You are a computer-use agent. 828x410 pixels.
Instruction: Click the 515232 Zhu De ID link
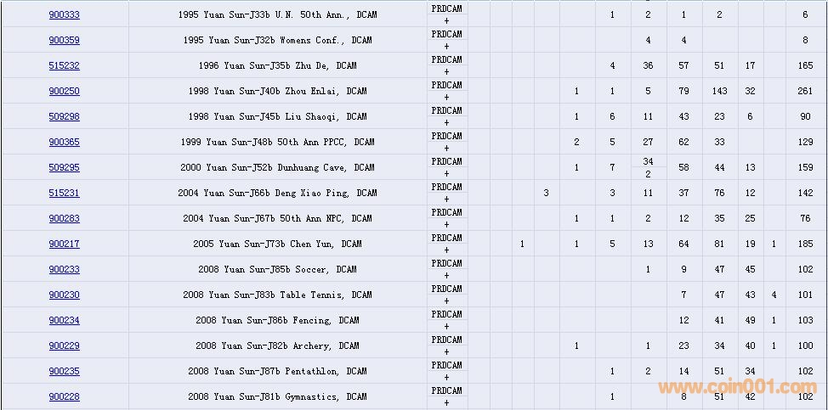[x=64, y=65]
